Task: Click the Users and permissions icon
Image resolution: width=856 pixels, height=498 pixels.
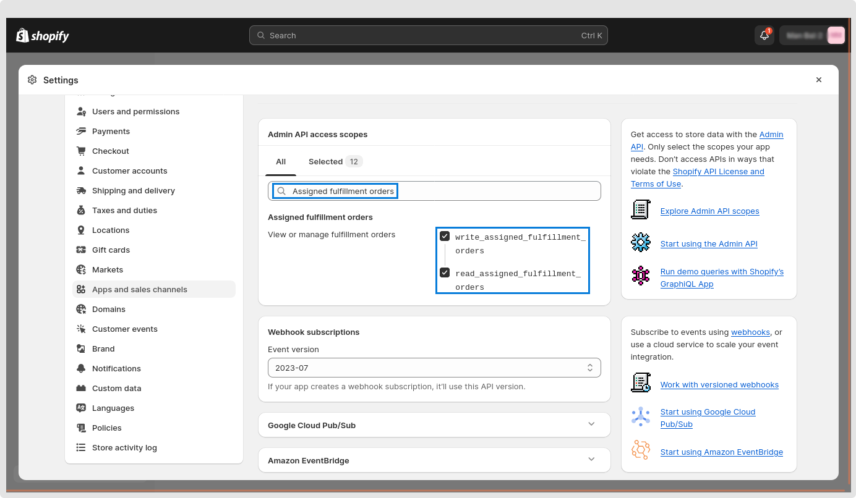Action: click(81, 112)
